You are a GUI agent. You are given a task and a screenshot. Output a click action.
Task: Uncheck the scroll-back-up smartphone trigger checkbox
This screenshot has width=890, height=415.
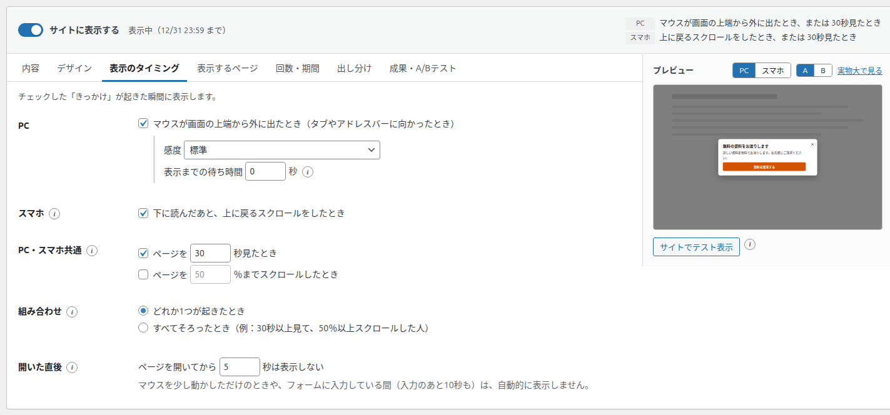click(143, 213)
